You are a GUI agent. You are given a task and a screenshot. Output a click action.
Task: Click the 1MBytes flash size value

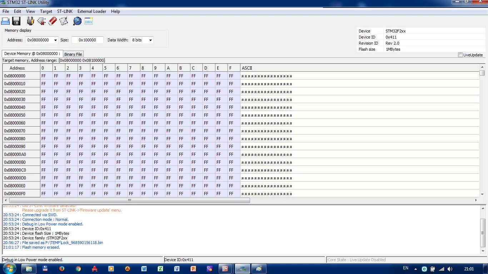click(x=393, y=49)
